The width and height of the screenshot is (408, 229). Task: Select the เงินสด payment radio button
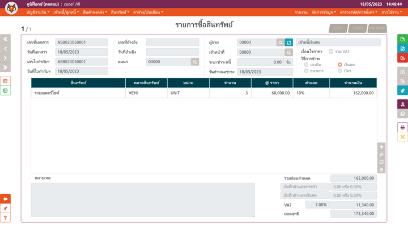coord(340,64)
